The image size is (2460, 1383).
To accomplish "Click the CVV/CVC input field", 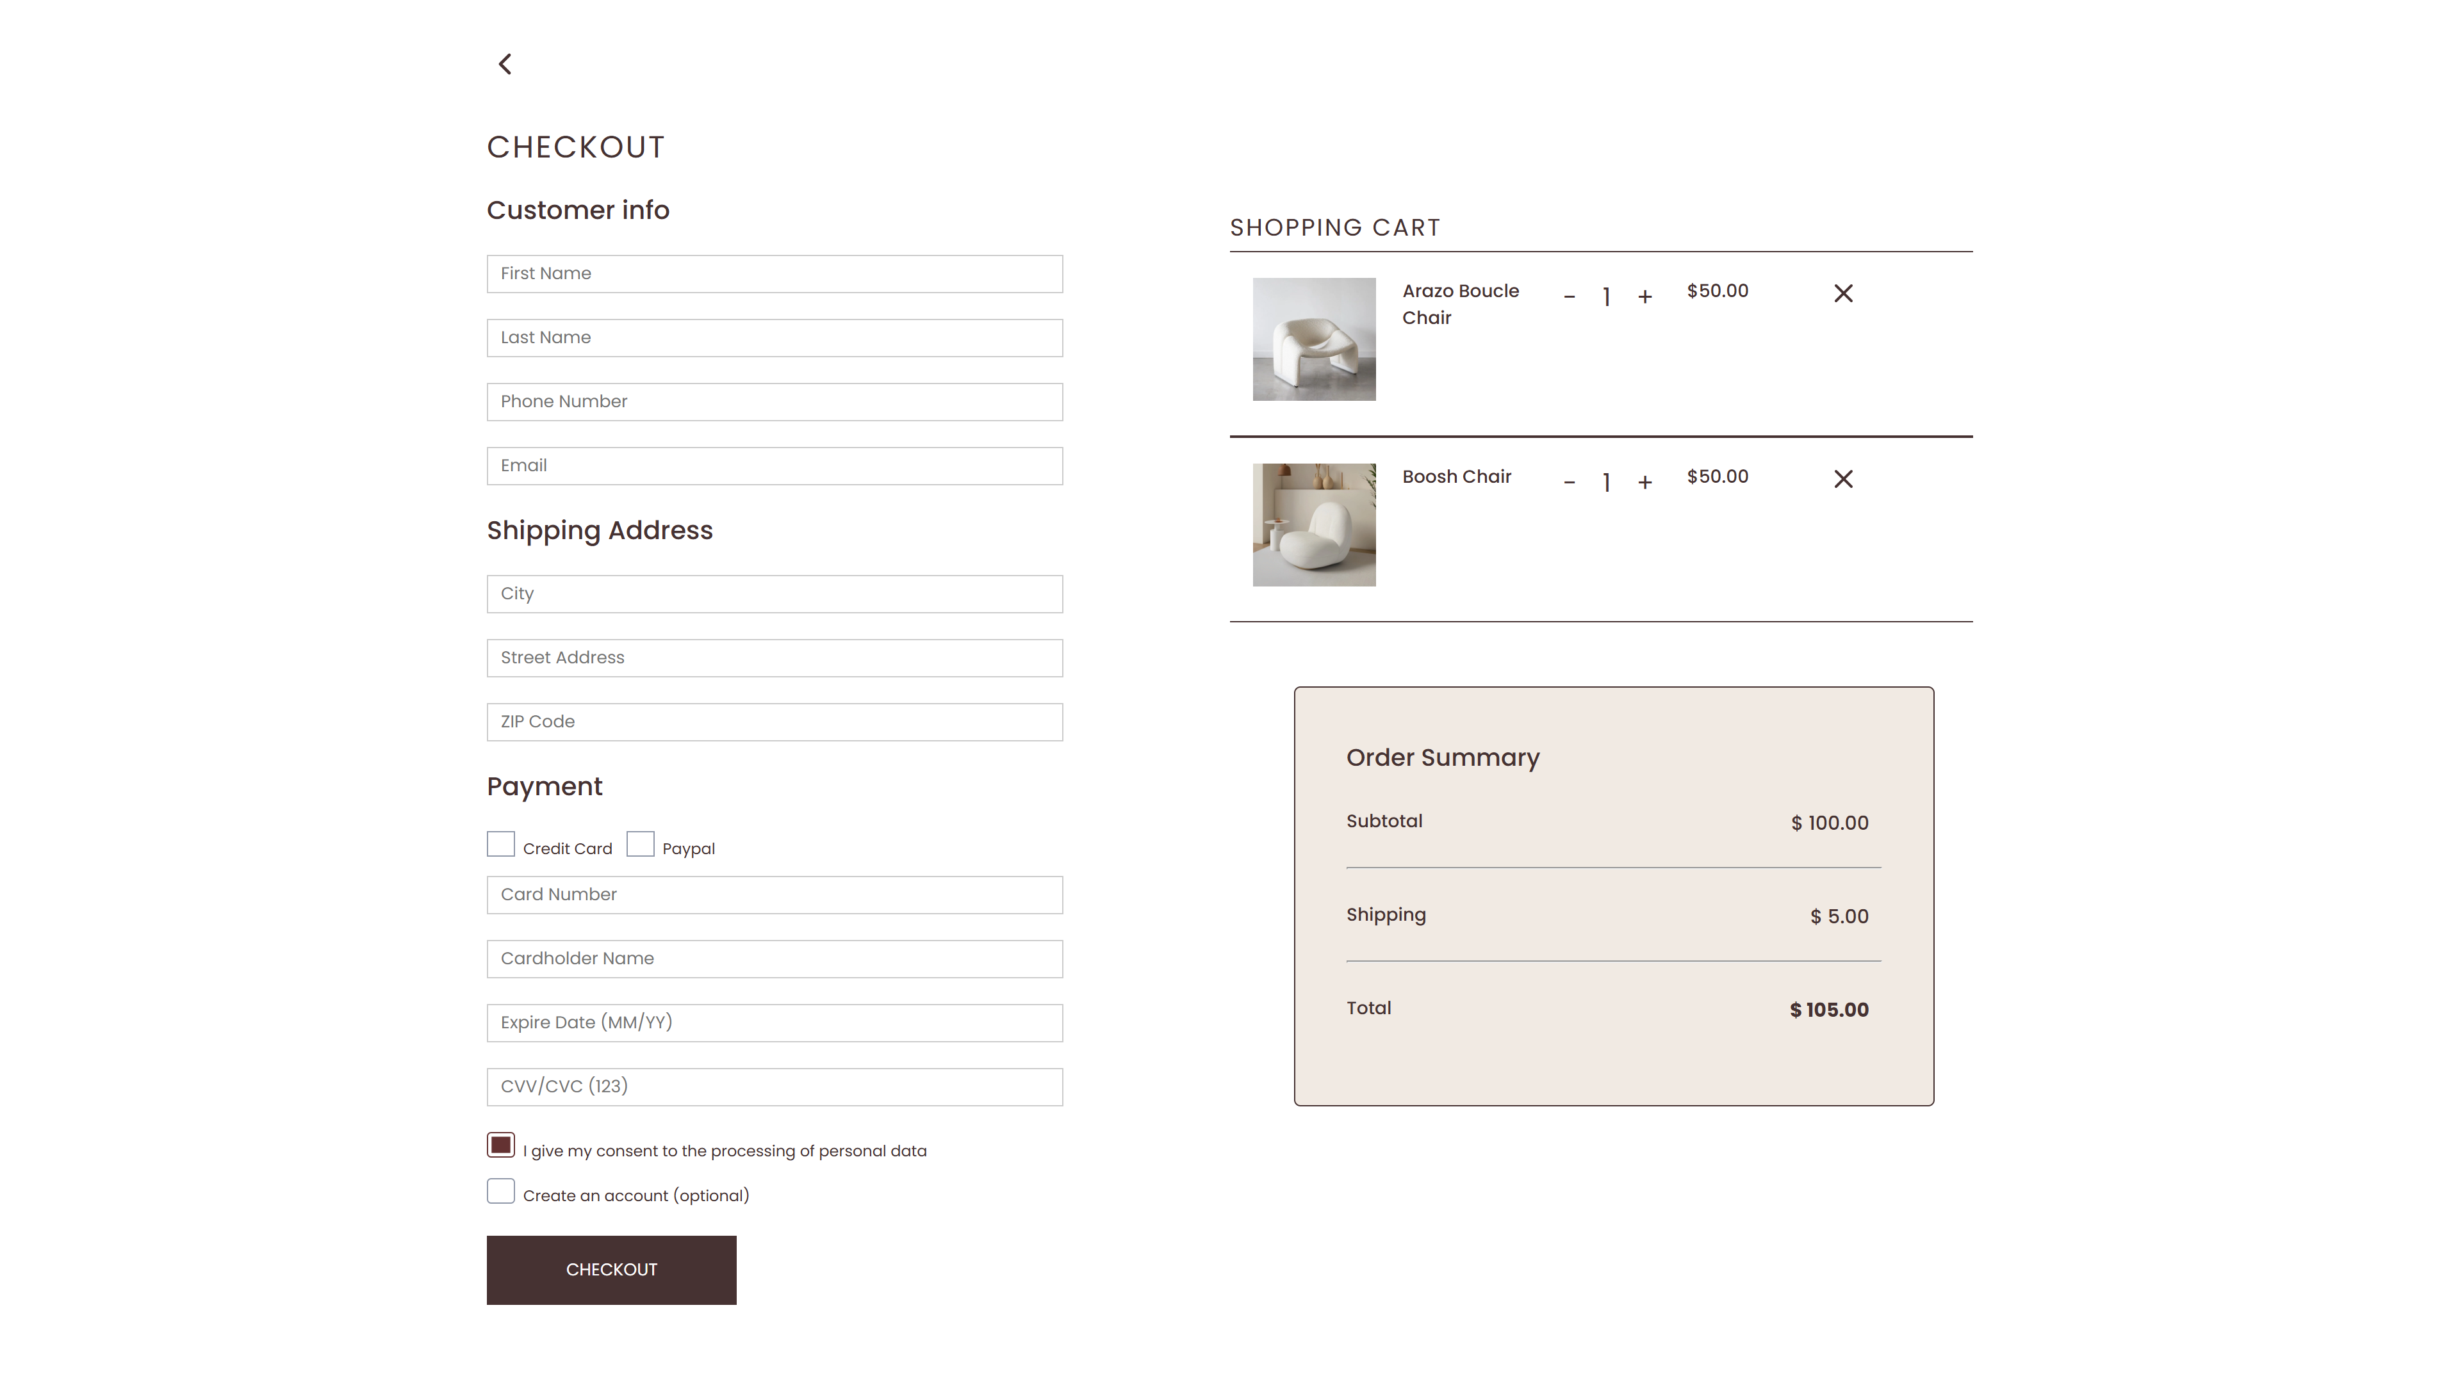I will coord(775,1086).
